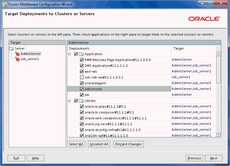Click the Library group label

[90, 101]
